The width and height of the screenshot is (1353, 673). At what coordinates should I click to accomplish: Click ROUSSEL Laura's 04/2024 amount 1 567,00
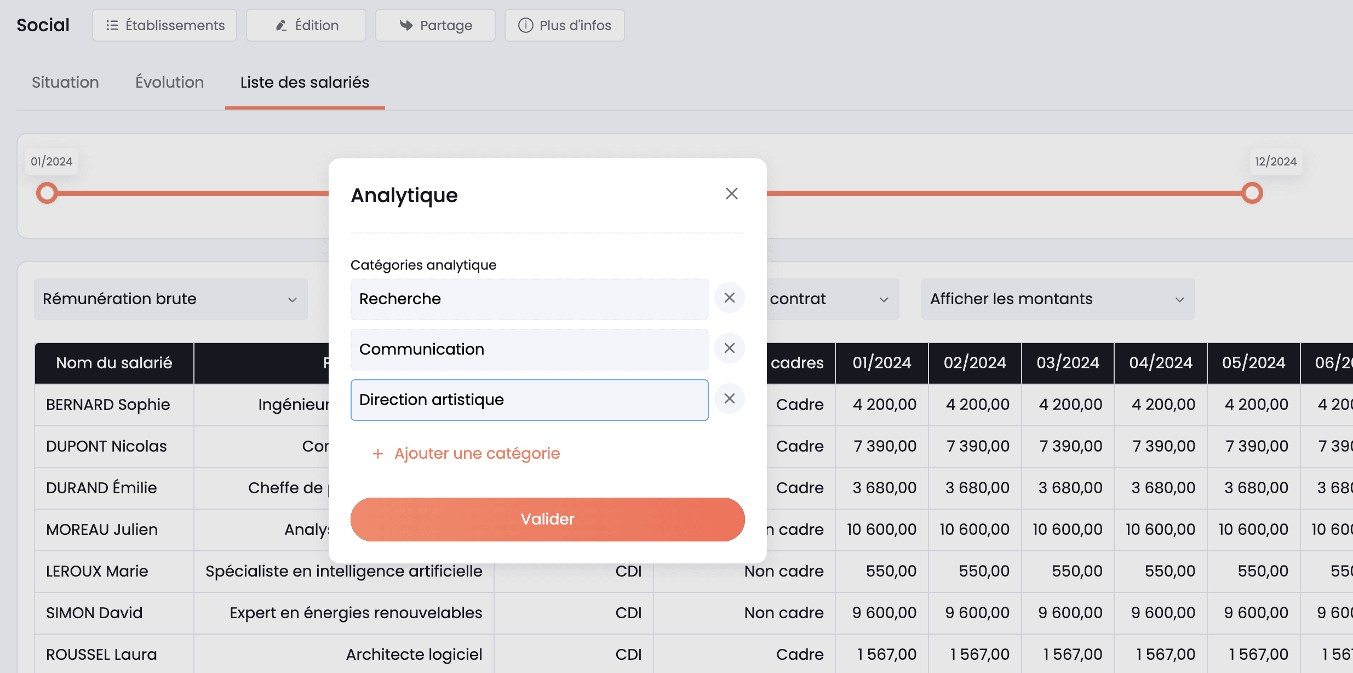point(1161,654)
